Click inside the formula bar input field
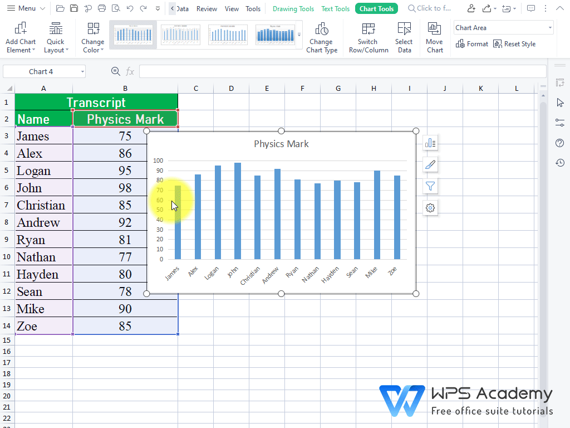This screenshot has height=428, width=570. 342,71
